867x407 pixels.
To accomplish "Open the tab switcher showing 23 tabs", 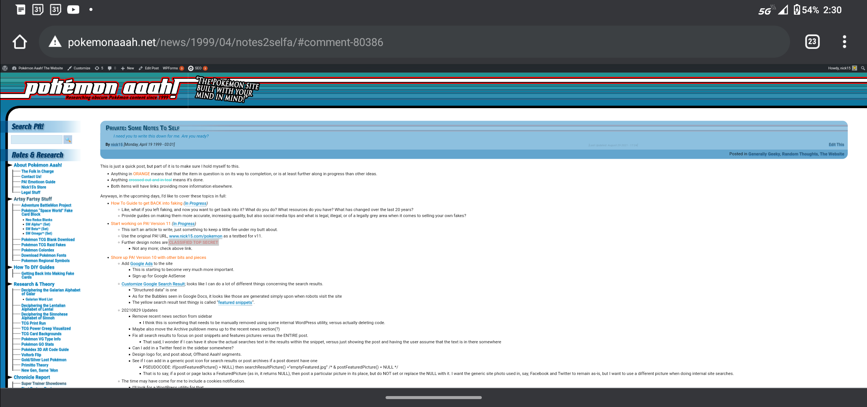I will click(812, 41).
